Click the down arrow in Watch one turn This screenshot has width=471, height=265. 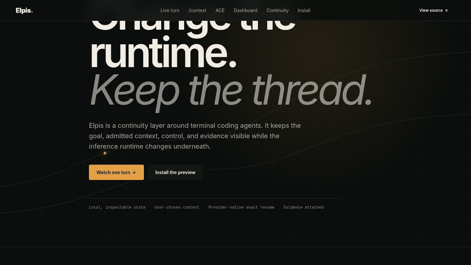pyautogui.click(x=134, y=173)
